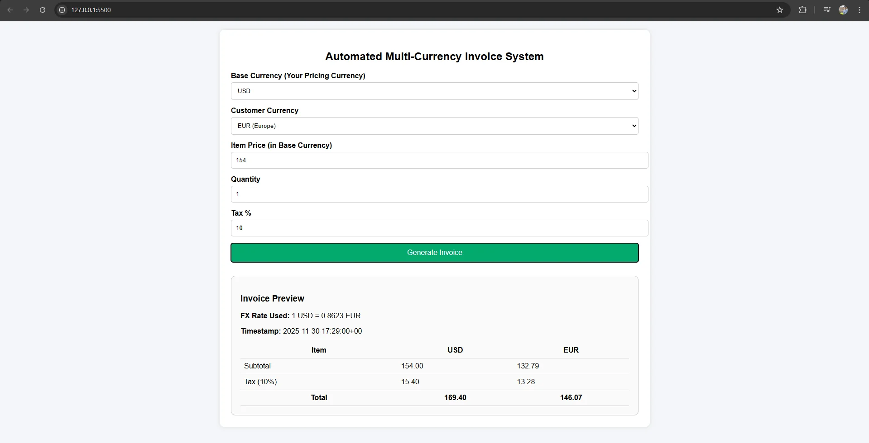Click the browser forward arrow

tap(26, 10)
